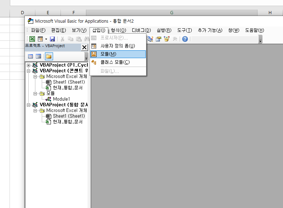Click the Properties Window toolbar icon

(x=158, y=39)
